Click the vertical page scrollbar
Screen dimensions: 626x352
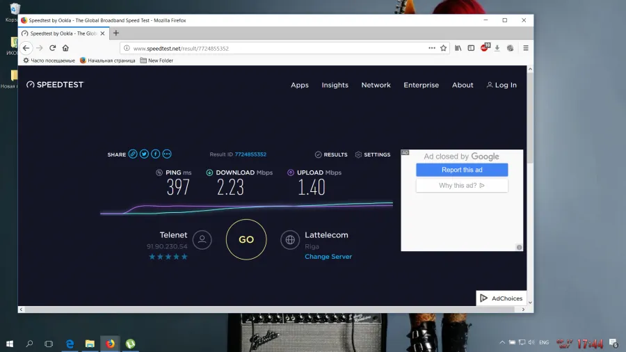[530, 118]
